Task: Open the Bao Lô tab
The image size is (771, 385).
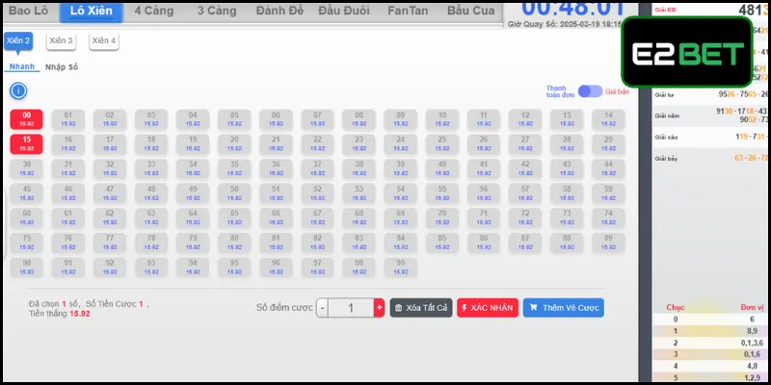Action: tap(29, 11)
